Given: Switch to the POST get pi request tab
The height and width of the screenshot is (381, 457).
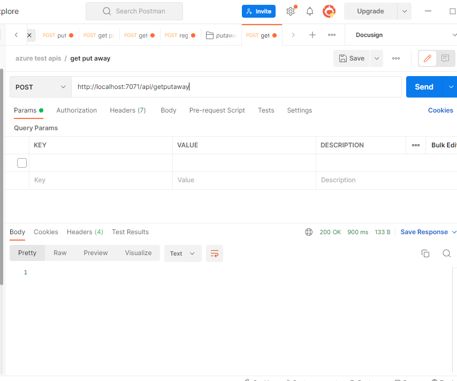Looking at the screenshot, I should 99,35.
